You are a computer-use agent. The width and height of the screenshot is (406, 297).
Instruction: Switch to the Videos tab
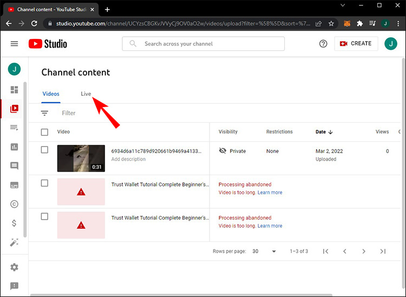pos(51,94)
